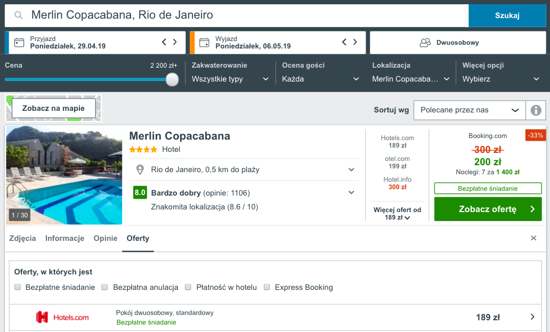Click the sorting info icon
This screenshot has height=332, width=550.
pyautogui.click(x=536, y=110)
